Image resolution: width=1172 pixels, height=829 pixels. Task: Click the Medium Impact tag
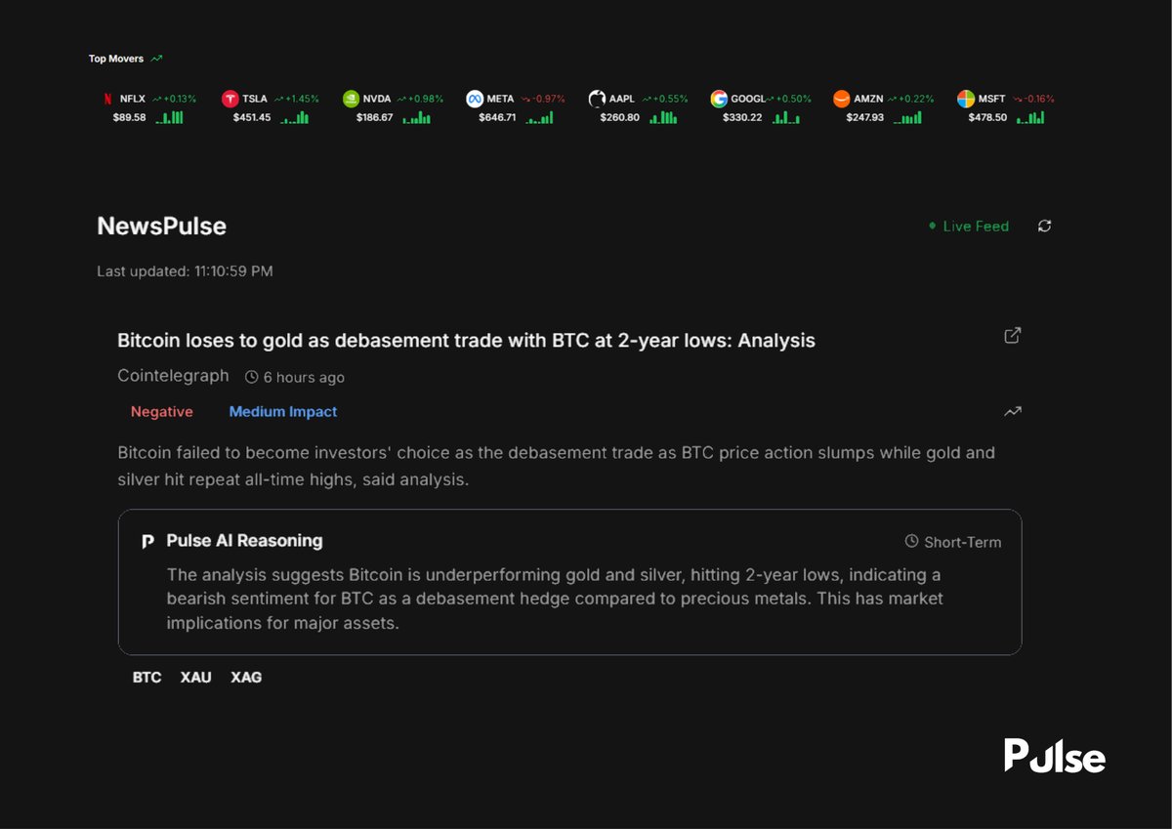pyautogui.click(x=283, y=412)
